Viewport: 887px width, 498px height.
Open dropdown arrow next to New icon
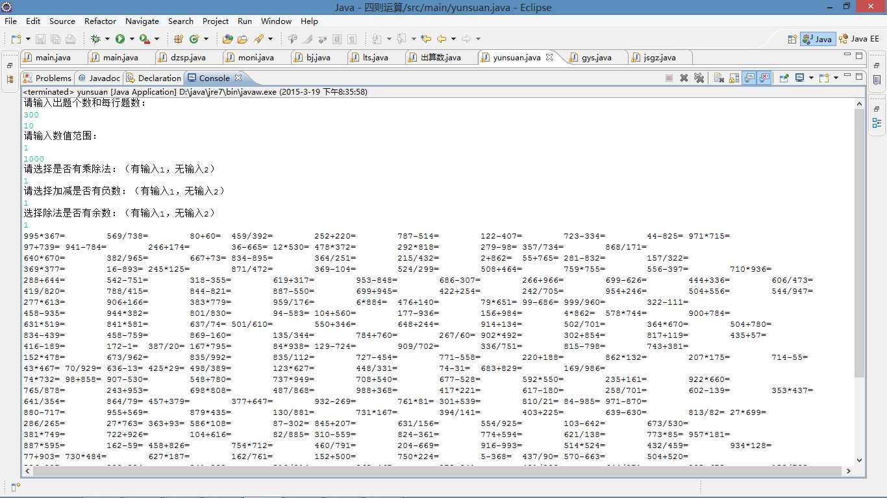[27, 39]
